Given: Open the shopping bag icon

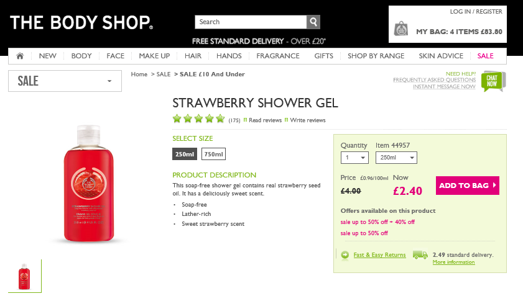Looking at the screenshot, I should click(x=402, y=29).
